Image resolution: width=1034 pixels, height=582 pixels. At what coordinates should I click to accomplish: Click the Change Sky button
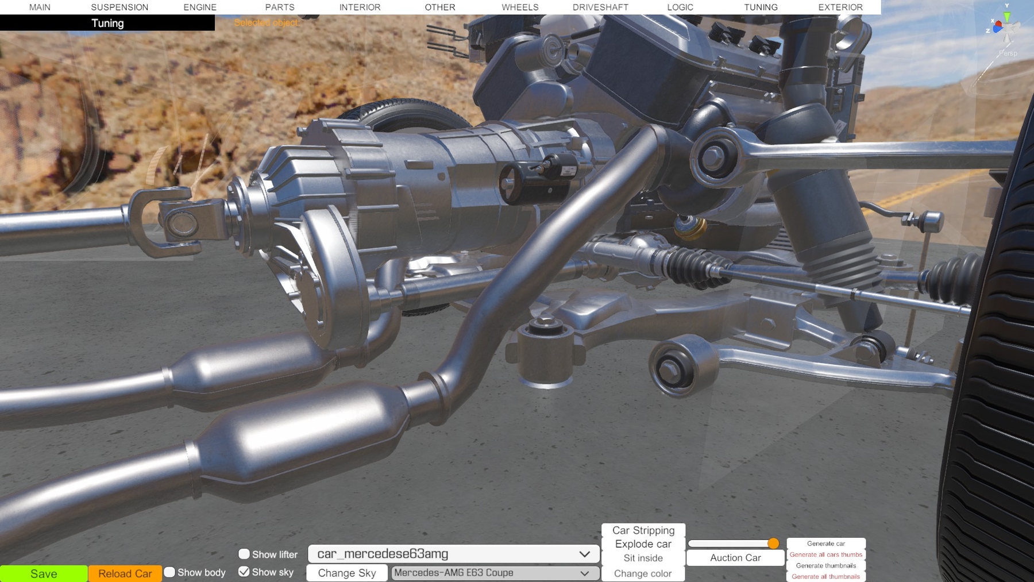[x=347, y=573]
